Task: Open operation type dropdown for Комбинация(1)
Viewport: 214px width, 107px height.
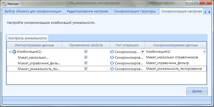Action: [x=142, y=52]
